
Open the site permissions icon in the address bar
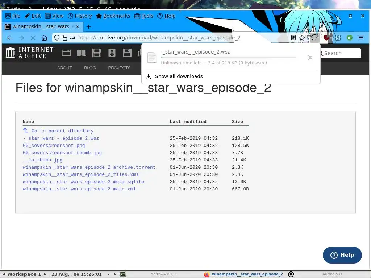[x=73, y=38]
